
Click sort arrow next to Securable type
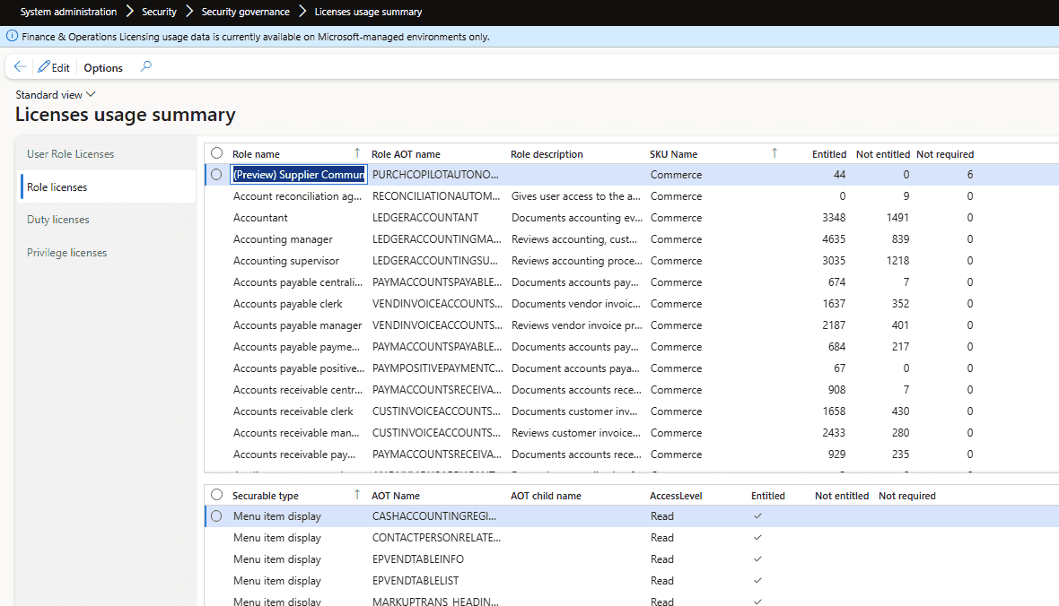(x=357, y=495)
